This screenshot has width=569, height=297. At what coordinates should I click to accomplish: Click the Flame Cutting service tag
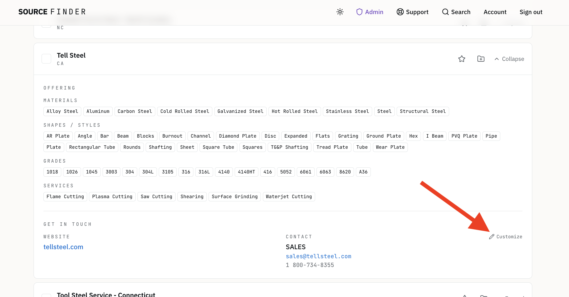65,197
